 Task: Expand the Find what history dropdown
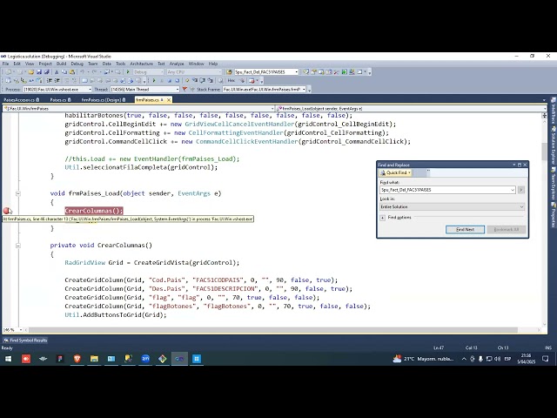(x=513, y=190)
